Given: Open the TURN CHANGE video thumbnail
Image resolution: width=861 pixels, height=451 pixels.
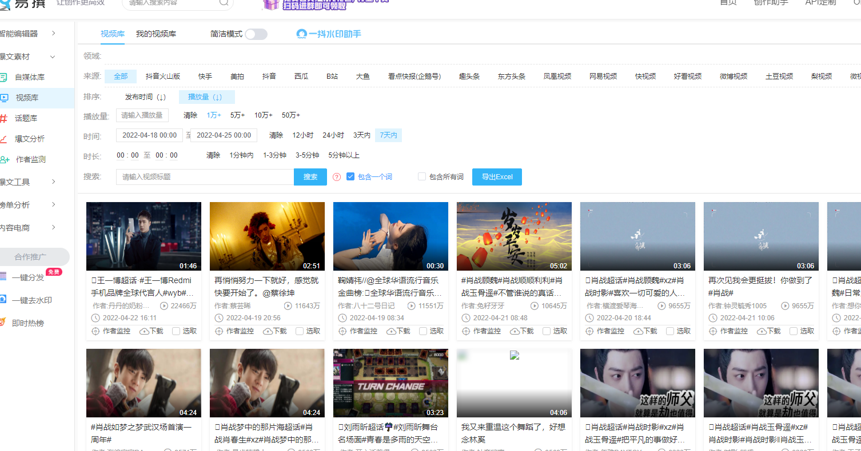Looking at the screenshot, I should coord(391,383).
